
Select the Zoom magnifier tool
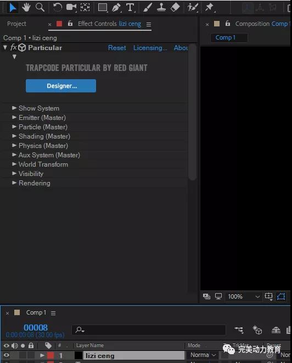(40, 7)
